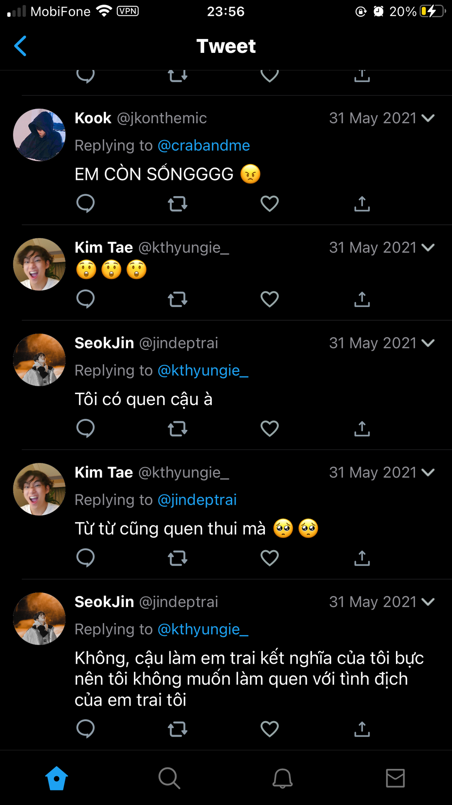Tap the @jindeptrai mention link
The image size is (452, 805).
197,500
